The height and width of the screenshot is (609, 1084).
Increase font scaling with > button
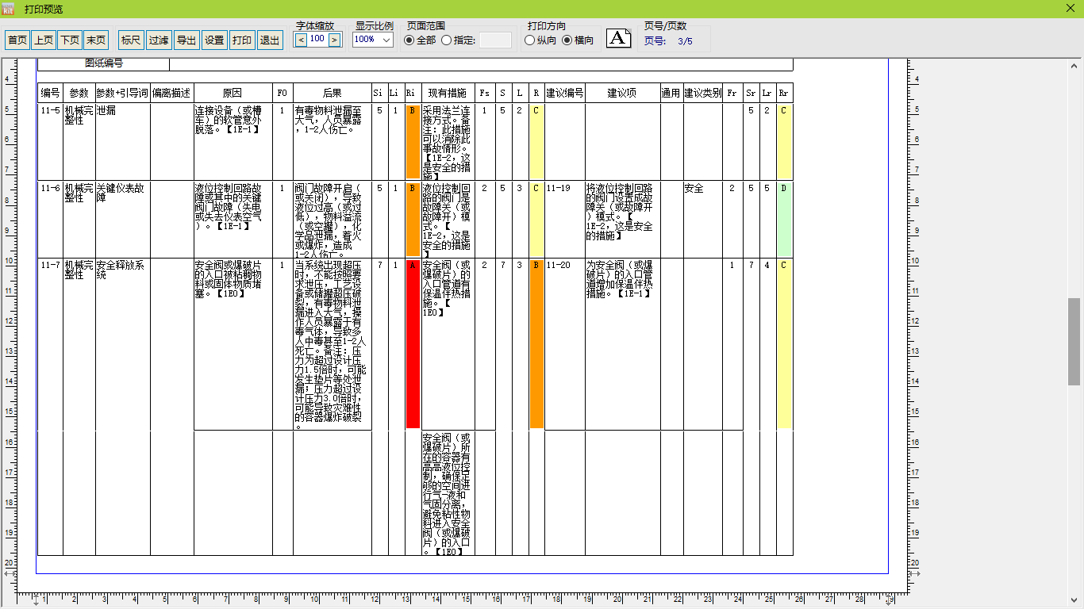[x=334, y=39]
